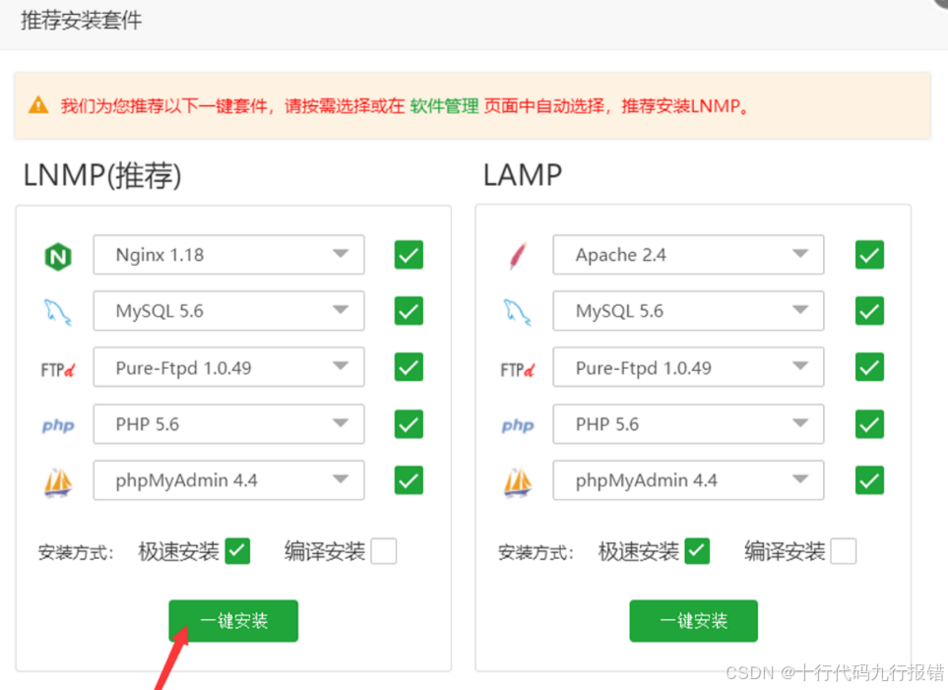Image resolution: width=948 pixels, height=690 pixels.
Task: Click 安装方式 label in LAMP panel
Action: tap(536, 553)
